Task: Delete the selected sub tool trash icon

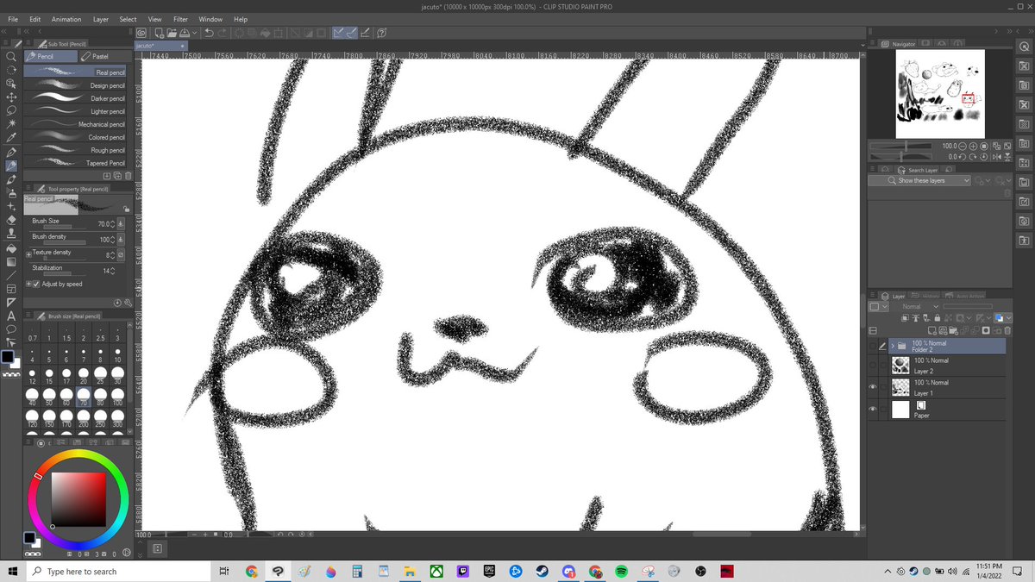Action: click(129, 175)
